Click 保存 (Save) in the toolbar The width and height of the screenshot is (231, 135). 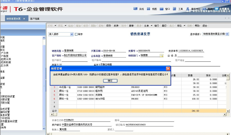coord(108,26)
